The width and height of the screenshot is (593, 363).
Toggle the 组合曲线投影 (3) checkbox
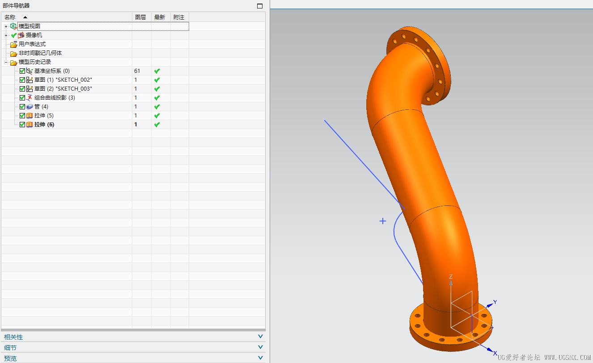tap(22, 98)
